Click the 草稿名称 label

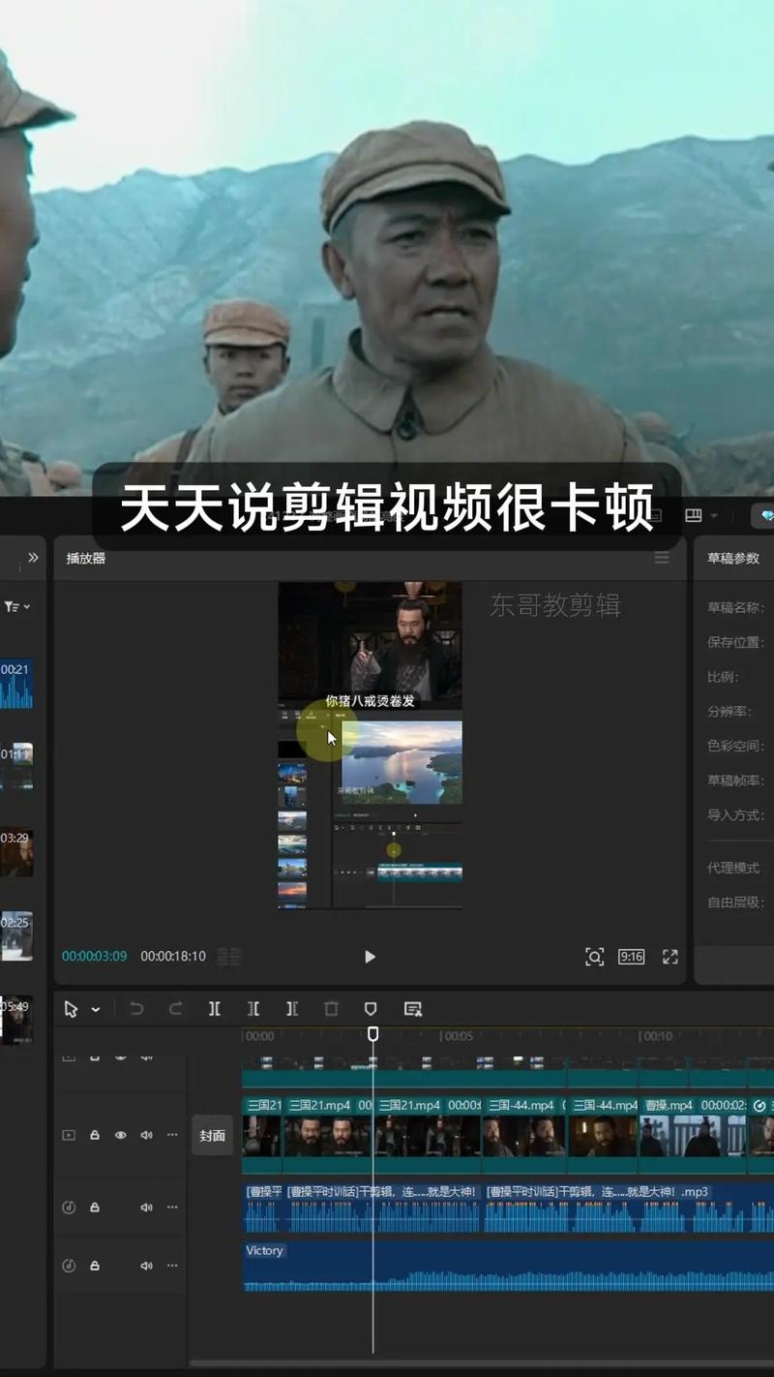[735, 608]
